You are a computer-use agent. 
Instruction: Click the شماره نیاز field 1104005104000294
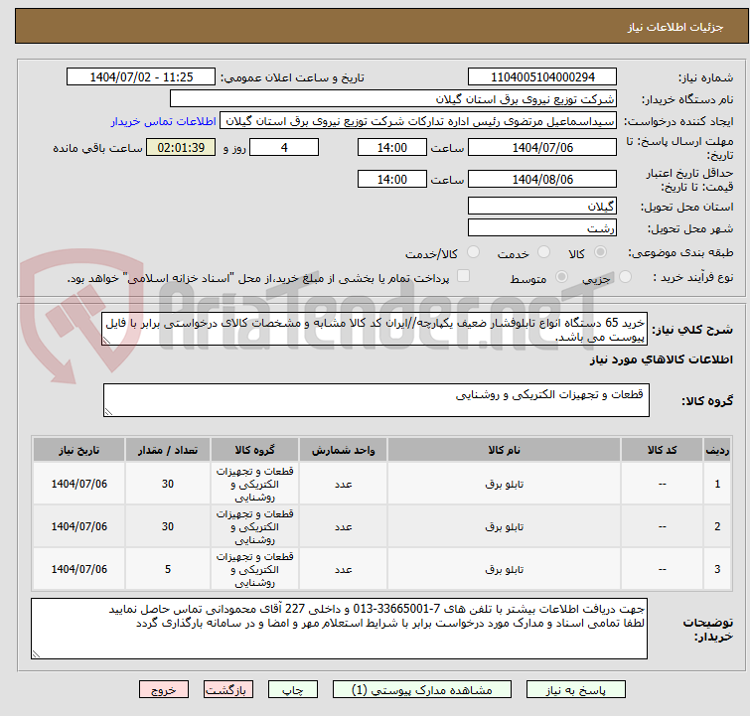tap(542, 76)
